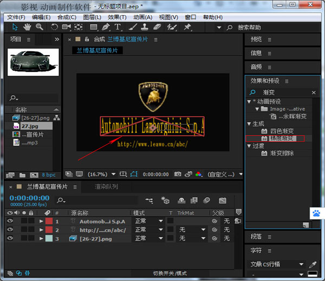Select the Brush tool
325x281 pixels.
133,27
